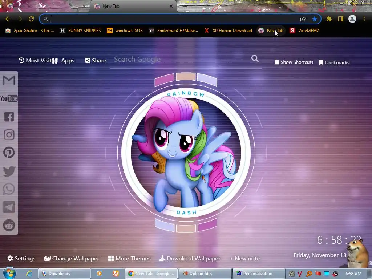Open Chrome three-dot menu
The image size is (372, 279).
364,19
